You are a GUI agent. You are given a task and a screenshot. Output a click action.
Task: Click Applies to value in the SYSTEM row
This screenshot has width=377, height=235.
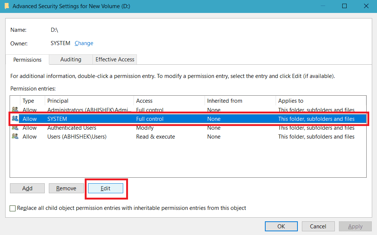[x=316, y=119]
